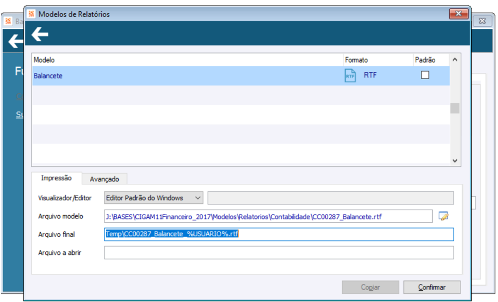Click the Arquivo final label
Viewport: 498px width, 302px height.
pyautogui.click(x=56, y=234)
